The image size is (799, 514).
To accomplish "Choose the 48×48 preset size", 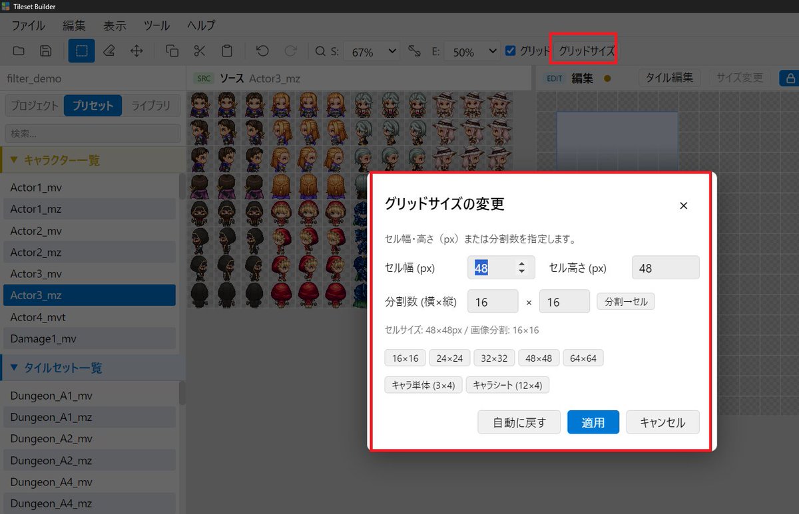I will point(539,358).
